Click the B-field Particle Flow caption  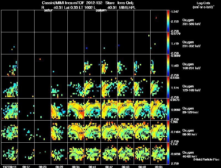point(206,159)
